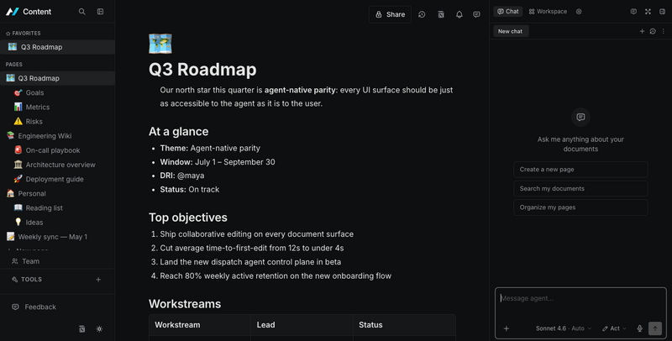Image resolution: width=672 pixels, height=341 pixels.
Task: Open Reading list page
Action: click(57, 207)
